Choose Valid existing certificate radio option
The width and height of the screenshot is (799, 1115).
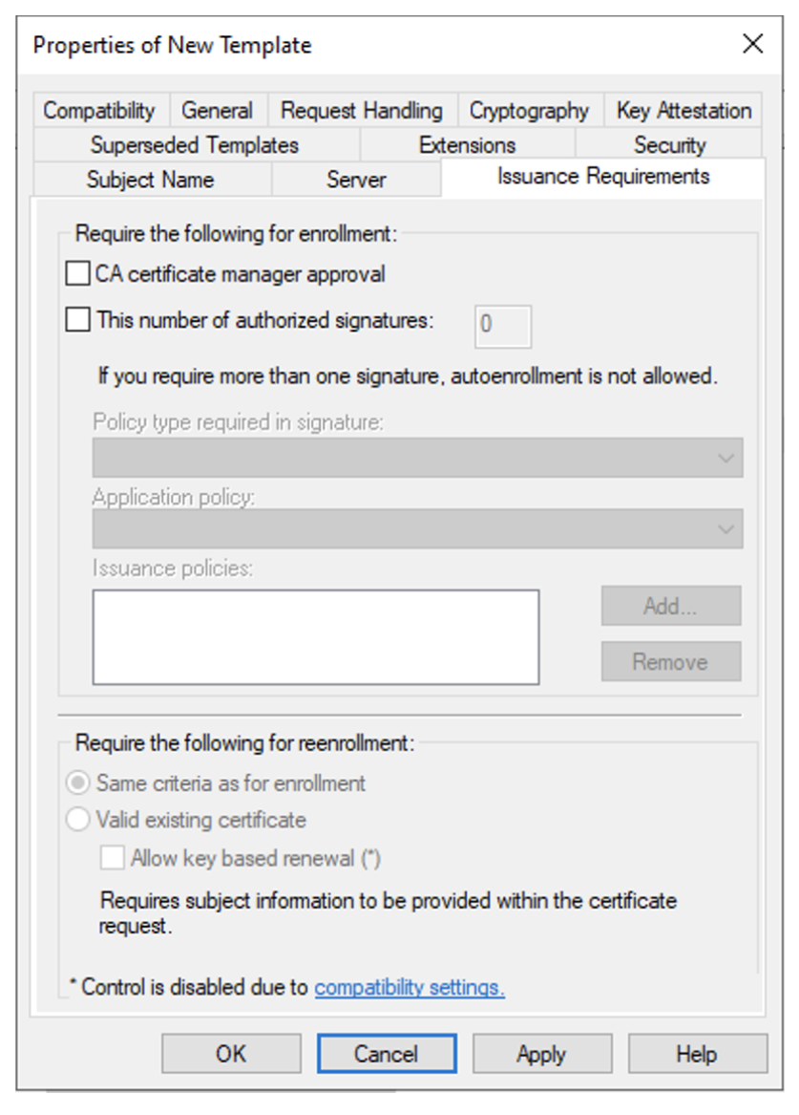click(77, 819)
